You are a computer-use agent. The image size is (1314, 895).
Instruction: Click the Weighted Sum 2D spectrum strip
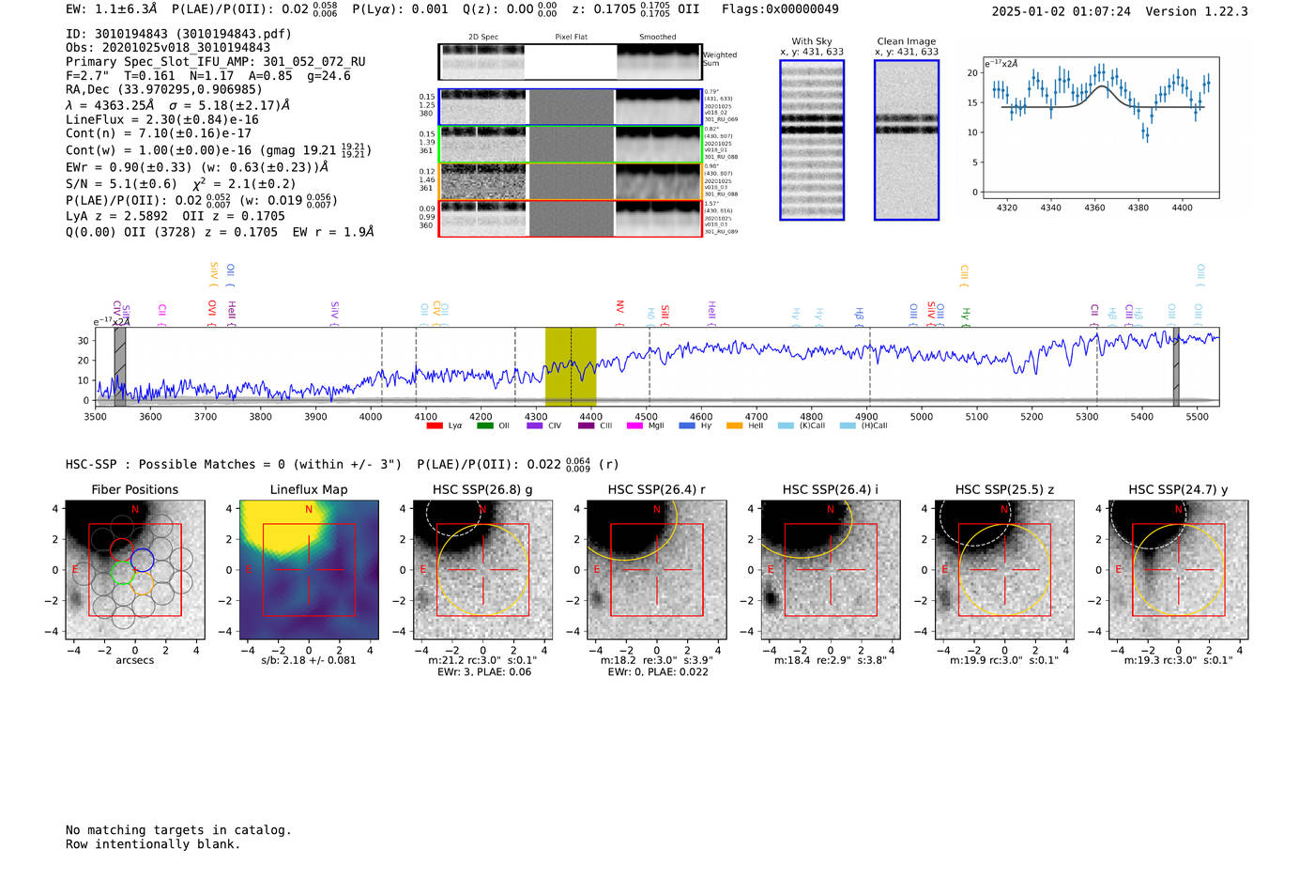570,62
